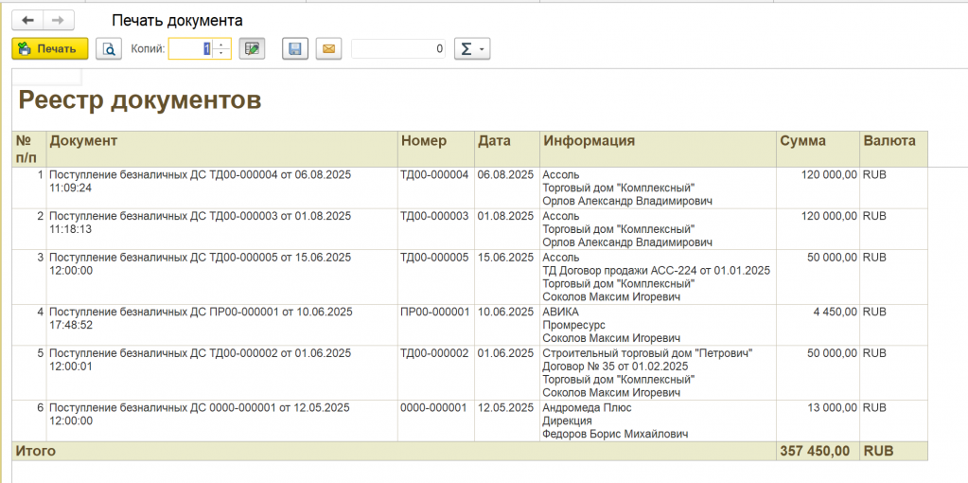Click Федоров Борис Михайлович text
Image resolution: width=968 pixels, height=483 pixels.
(x=615, y=434)
